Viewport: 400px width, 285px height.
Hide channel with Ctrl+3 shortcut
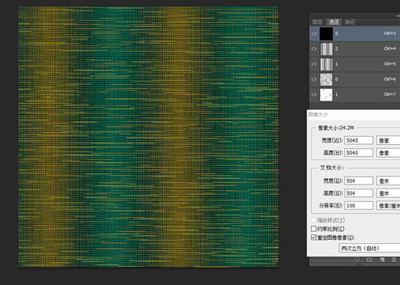click(314, 33)
